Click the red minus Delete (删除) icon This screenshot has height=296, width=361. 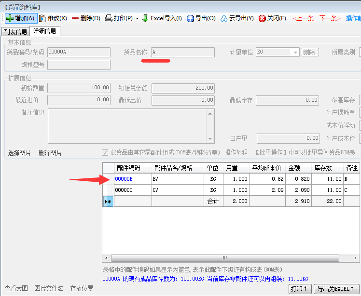tap(75, 18)
